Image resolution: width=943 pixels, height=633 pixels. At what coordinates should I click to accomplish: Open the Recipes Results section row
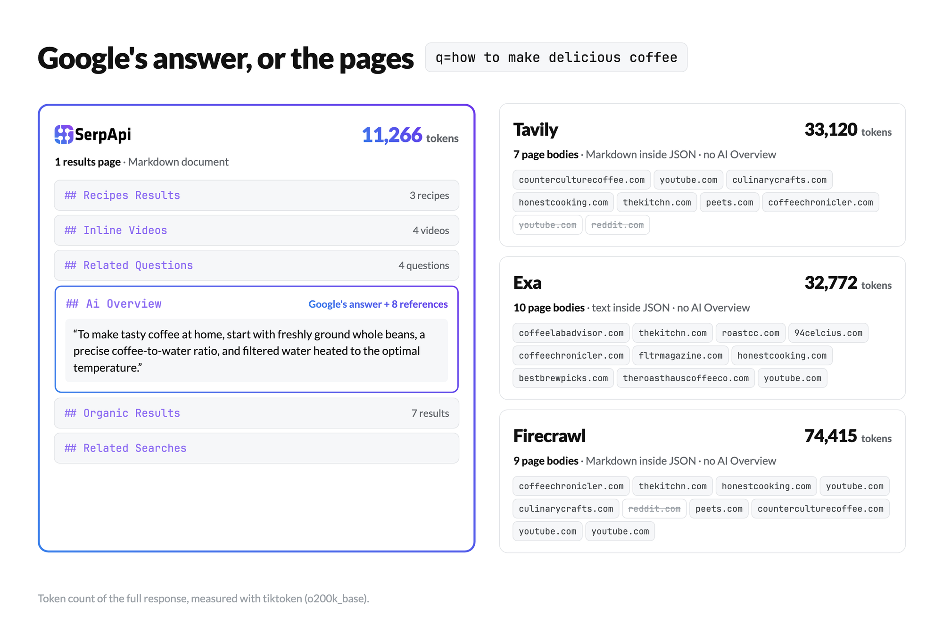(x=256, y=195)
